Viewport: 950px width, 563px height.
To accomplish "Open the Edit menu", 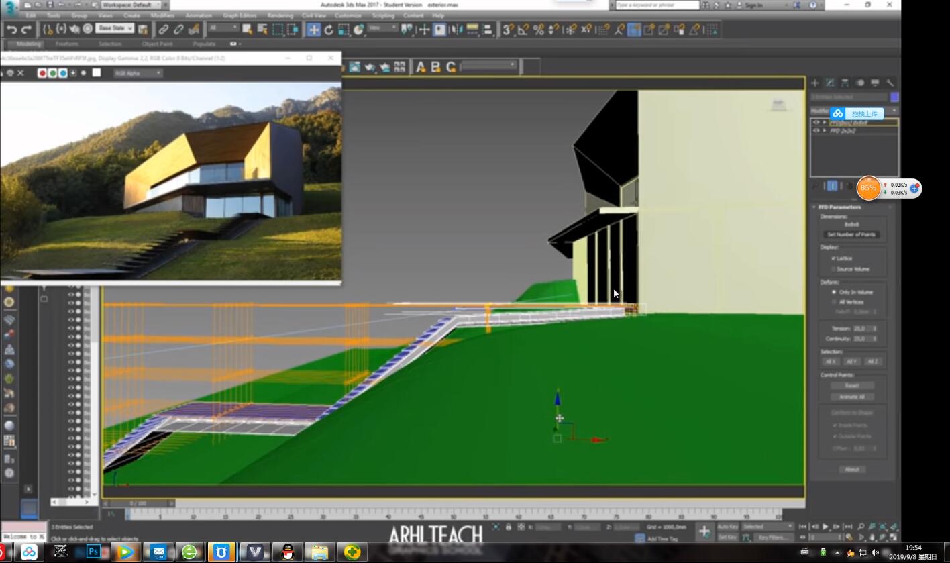I will 31,15.
